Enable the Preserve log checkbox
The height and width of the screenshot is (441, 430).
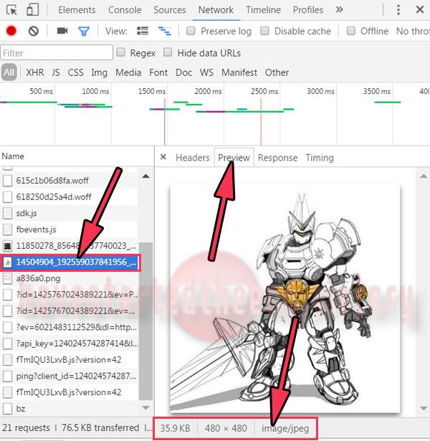pos(191,31)
